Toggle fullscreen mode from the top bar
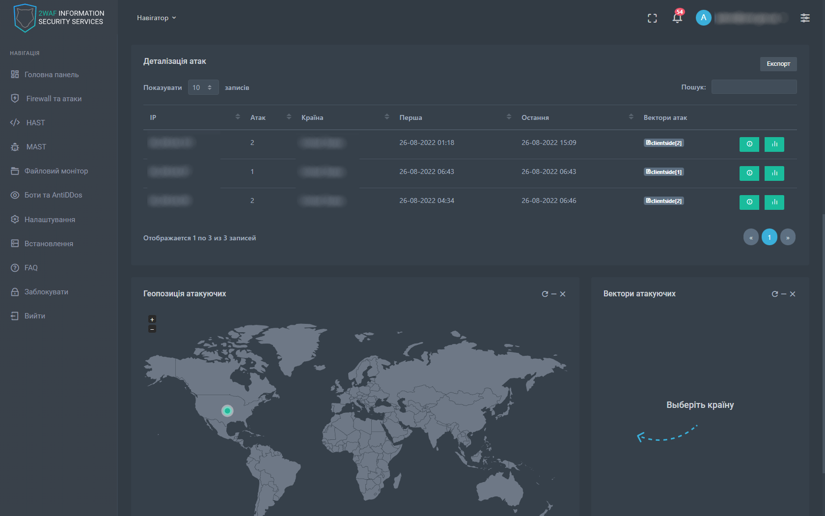 pyautogui.click(x=652, y=18)
